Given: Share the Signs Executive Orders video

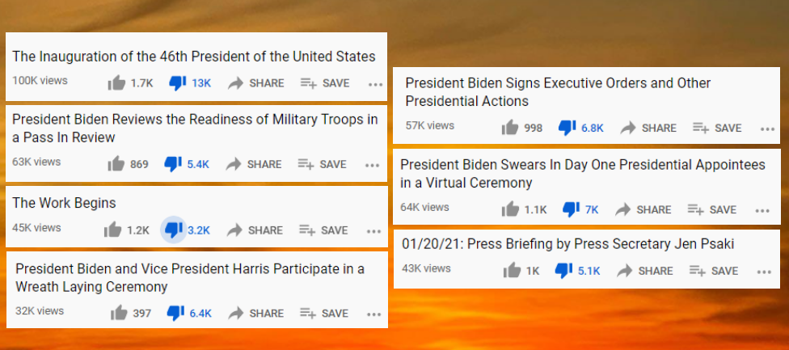Looking at the screenshot, I should pos(648,128).
